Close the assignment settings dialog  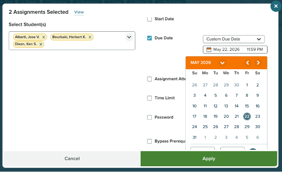click(x=275, y=6)
